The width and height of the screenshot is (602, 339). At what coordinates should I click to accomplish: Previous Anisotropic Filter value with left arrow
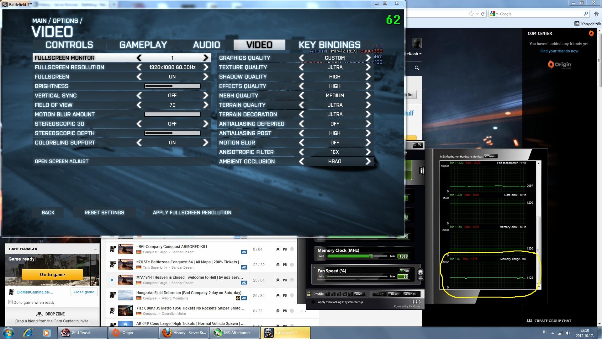coord(302,152)
